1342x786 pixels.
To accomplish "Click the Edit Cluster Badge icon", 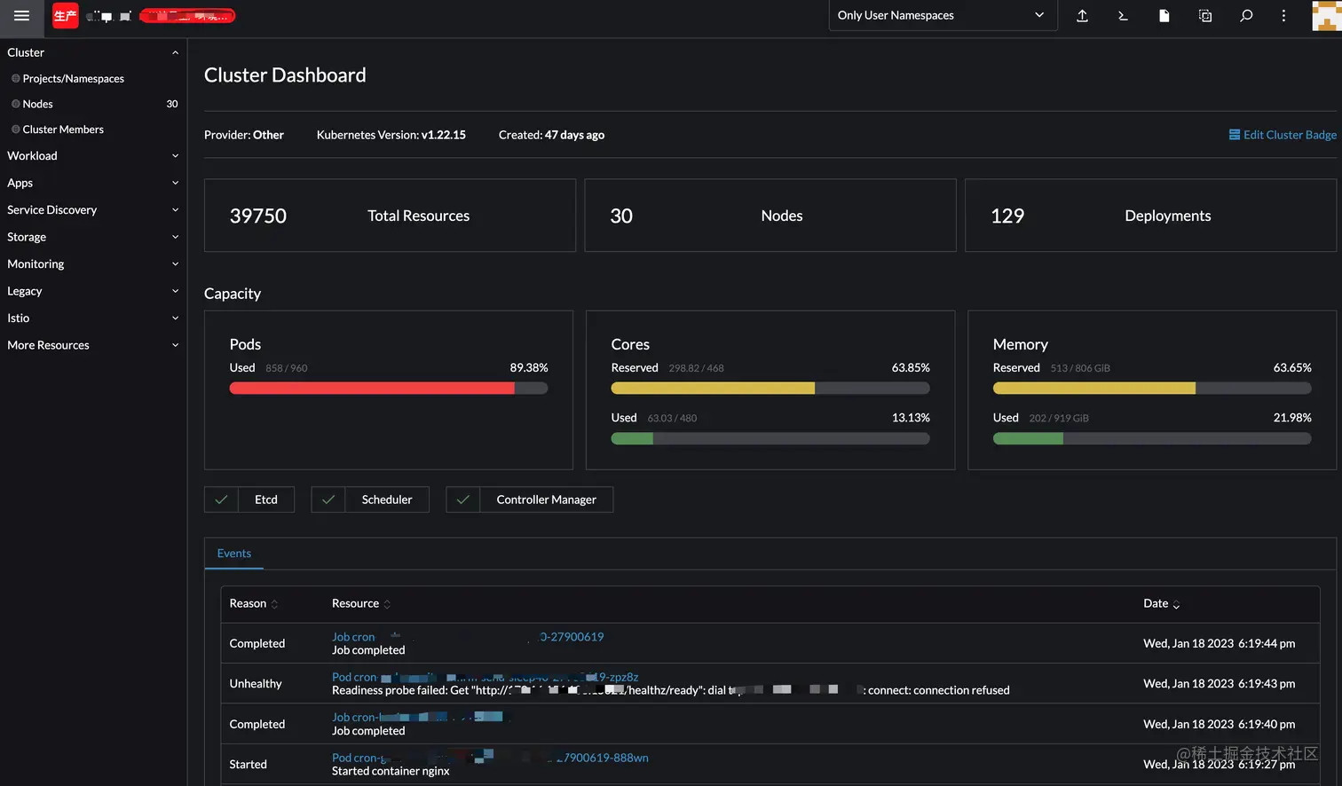I will 1234,135.
